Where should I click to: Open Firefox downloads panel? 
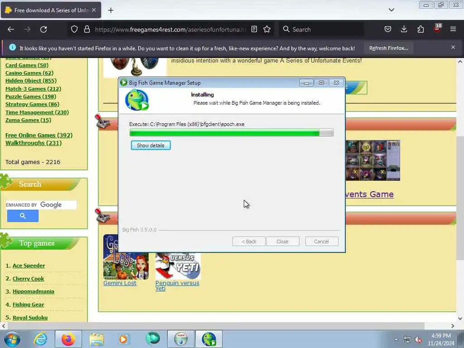coord(404,29)
